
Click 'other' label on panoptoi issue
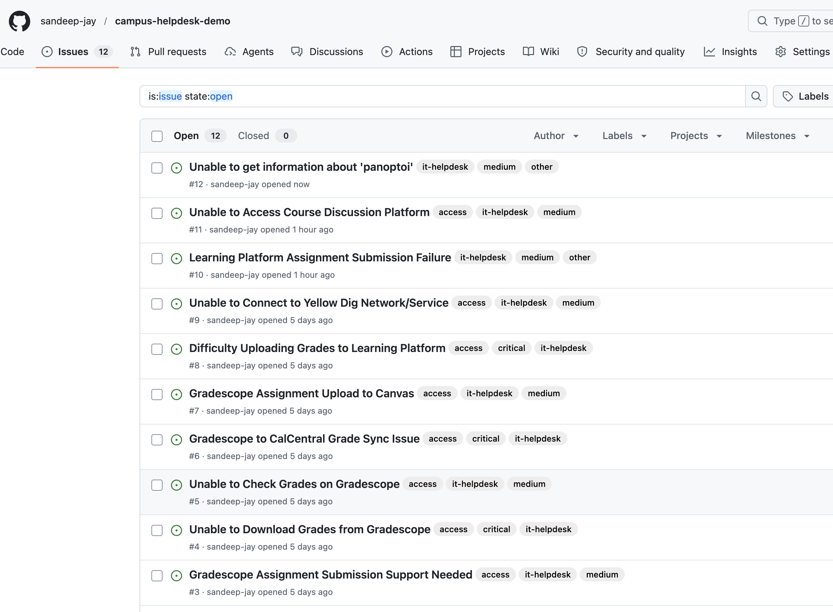(542, 167)
